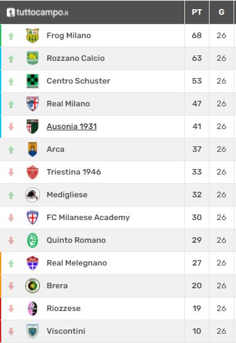
Task: Click the Frog Milano team crest
Action: pos(33,36)
